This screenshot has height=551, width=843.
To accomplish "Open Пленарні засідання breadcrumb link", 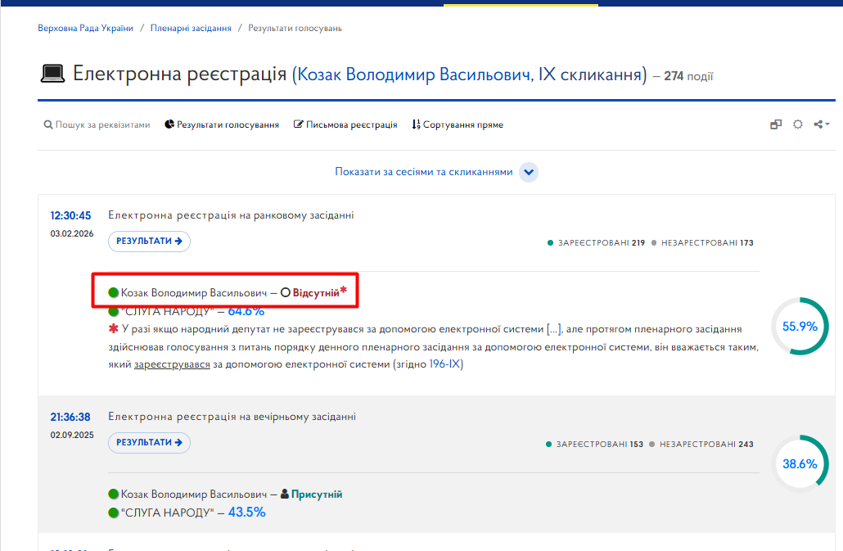I will [191, 28].
